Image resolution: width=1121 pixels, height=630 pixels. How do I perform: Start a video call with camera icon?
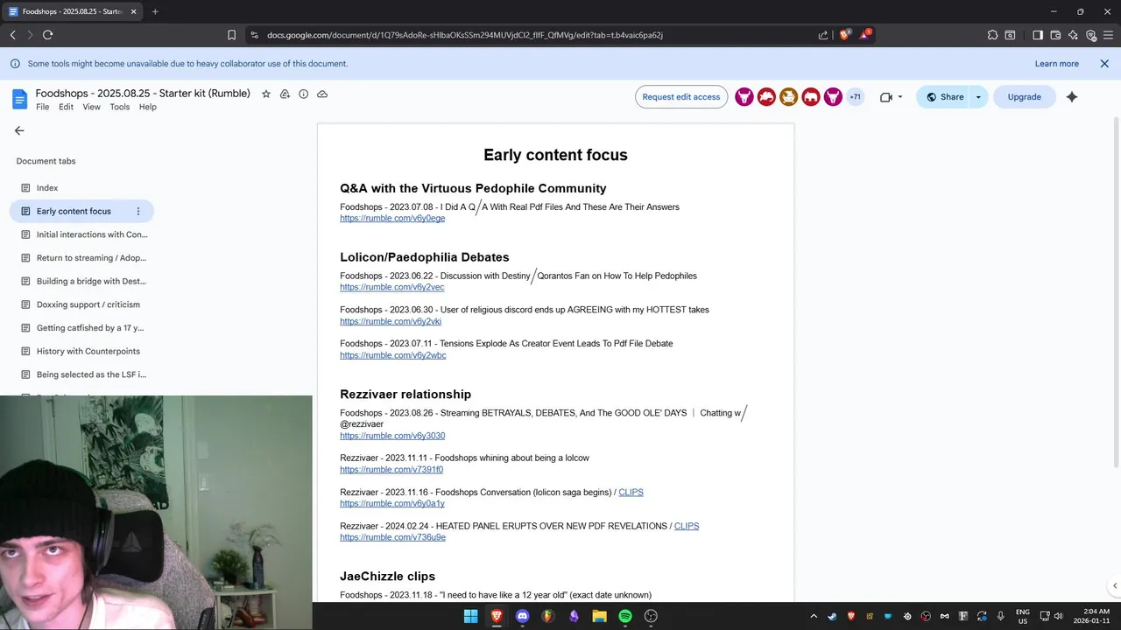(x=885, y=97)
